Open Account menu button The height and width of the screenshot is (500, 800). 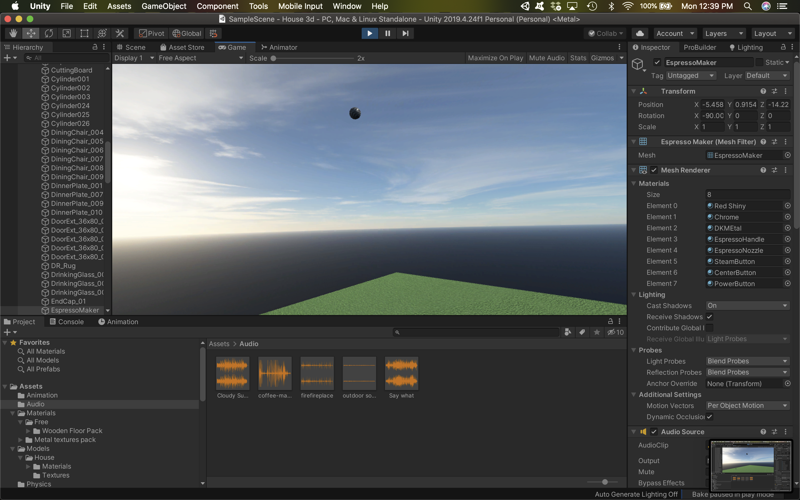[x=675, y=33]
